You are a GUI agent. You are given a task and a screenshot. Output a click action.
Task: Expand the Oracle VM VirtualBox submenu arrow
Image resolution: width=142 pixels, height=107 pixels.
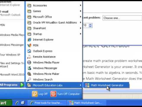point(80,22)
